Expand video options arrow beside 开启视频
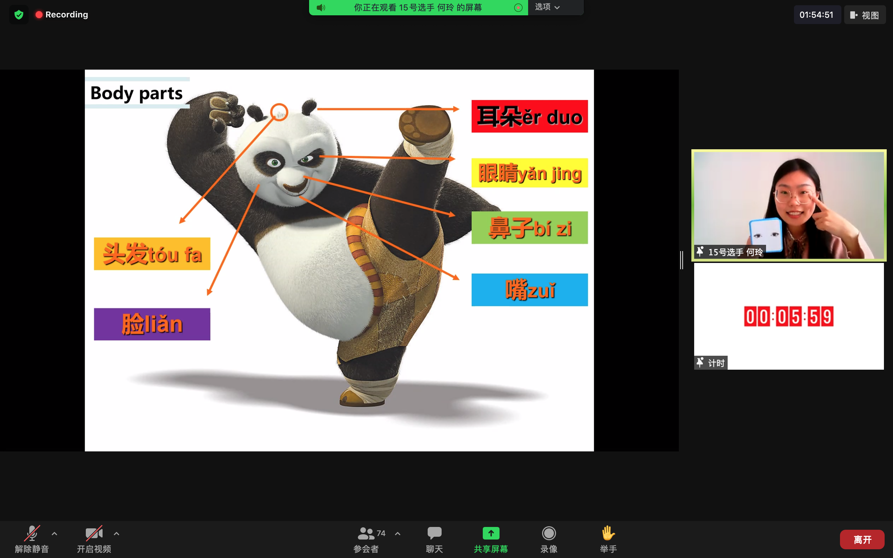 [117, 534]
